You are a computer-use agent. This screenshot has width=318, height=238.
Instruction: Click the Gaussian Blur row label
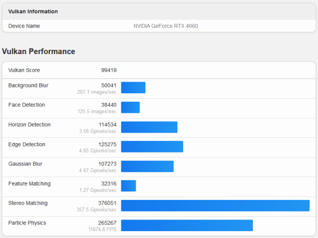tap(25, 164)
